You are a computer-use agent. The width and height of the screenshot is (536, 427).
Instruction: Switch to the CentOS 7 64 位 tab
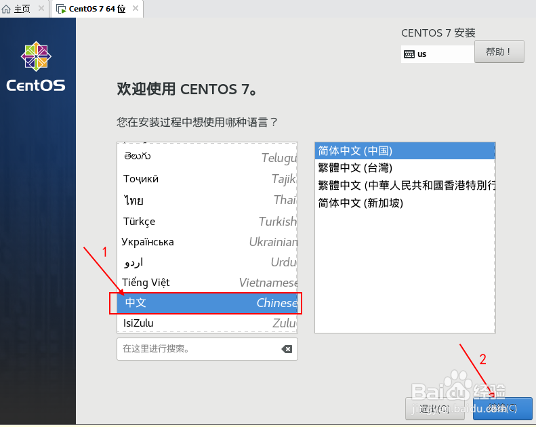click(97, 9)
